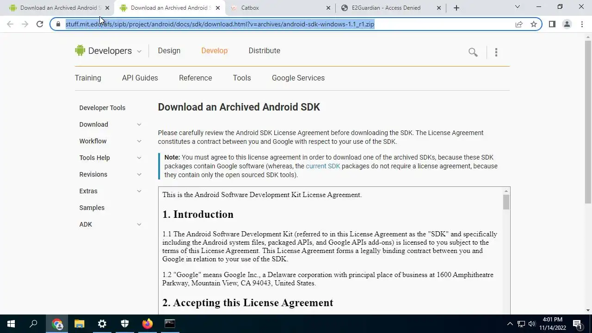Open Settings gear on the taskbar
This screenshot has height=333, width=592.
click(102, 324)
